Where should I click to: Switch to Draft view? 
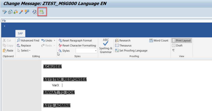coord(177,46)
